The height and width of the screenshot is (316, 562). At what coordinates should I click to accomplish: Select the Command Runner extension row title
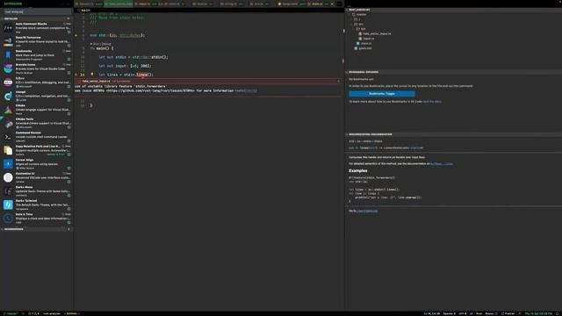click(28, 133)
